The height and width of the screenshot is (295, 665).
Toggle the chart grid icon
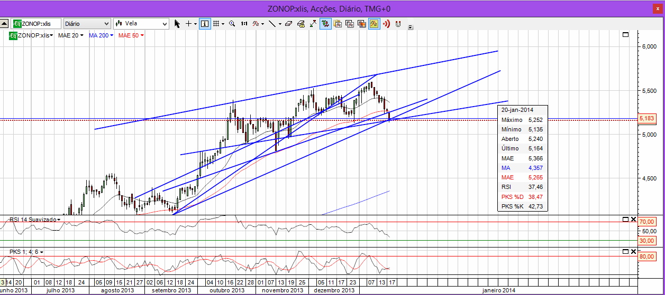point(216,24)
